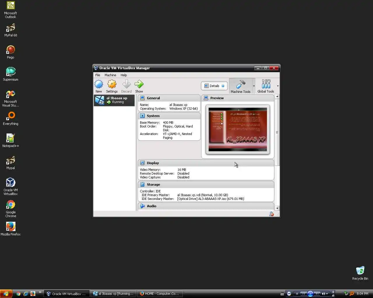
Task: Click the Display section header
Action: 206,163
